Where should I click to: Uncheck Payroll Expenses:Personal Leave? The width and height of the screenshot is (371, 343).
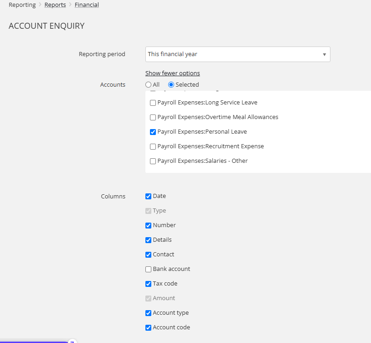(153, 132)
